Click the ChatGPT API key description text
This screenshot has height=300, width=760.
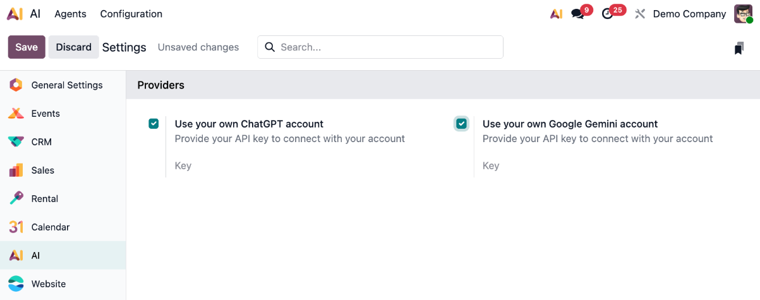(x=290, y=138)
